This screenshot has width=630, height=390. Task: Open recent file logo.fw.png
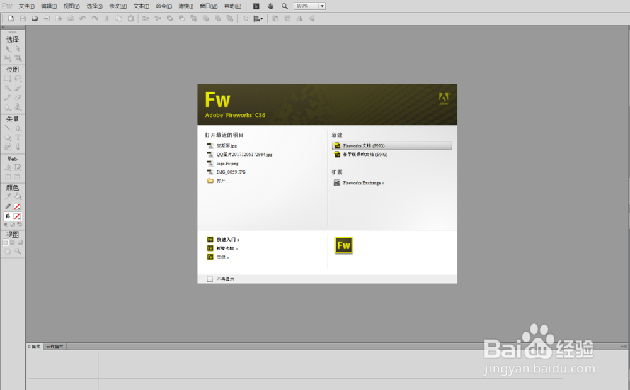(x=222, y=164)
